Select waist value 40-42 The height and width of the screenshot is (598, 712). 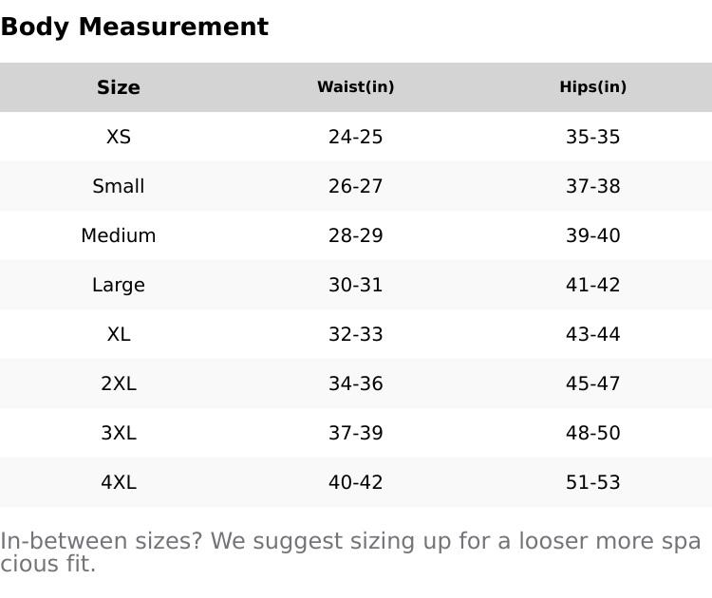[x=356, y=482]
